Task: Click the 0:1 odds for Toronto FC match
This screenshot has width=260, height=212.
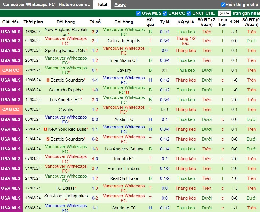Action: point(165,158)
